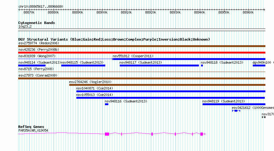The image size is (274, 151).
Task: Click the brown bar of esv2759774
Action: (x=142, y=46)
